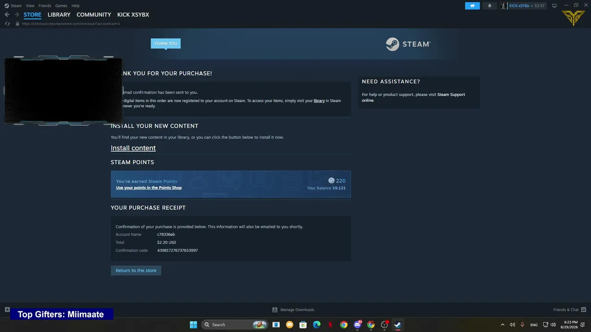Screen dimensions: 591x332
Task: Open the KICK XSYBX profile tab
Action: [x=133, y=15]
